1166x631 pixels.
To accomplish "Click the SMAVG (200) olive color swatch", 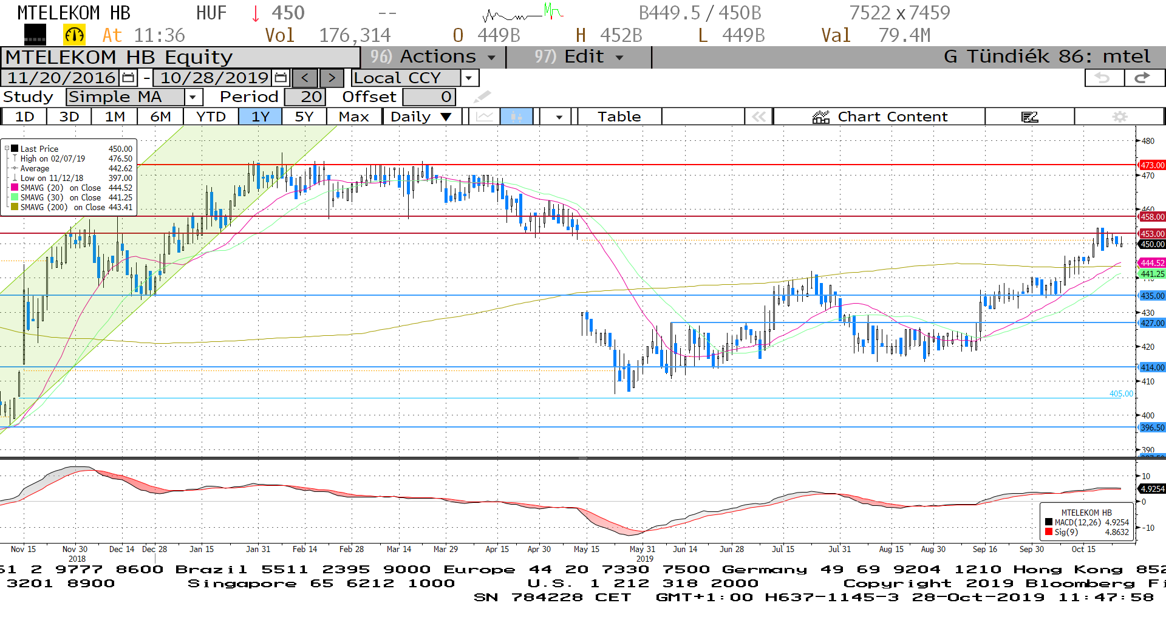I will click(x=15, y=207).
